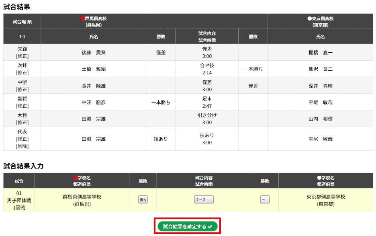376x236 pixels.
Task: Click the 熊沢 良二 name cell
Action: 320,69
